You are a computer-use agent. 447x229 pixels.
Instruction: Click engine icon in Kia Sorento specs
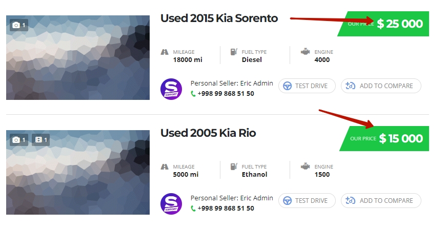pyautogui.click(x=306, y=52)
